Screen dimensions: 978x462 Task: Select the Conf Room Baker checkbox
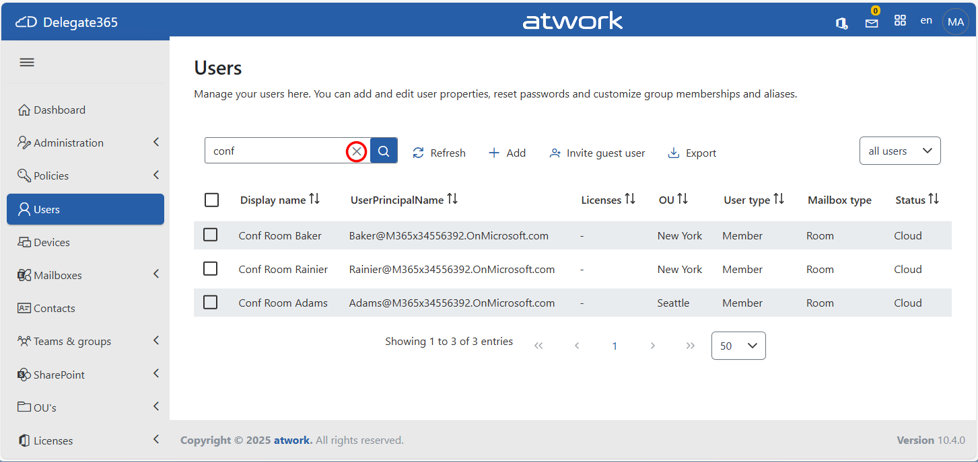pyautogui.click(x=211, y=235)
